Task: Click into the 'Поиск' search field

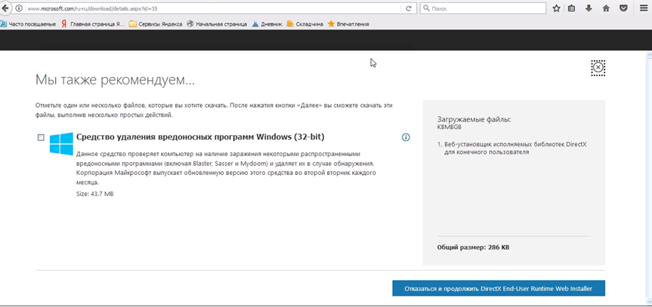Action: click(x=484, y=8)
